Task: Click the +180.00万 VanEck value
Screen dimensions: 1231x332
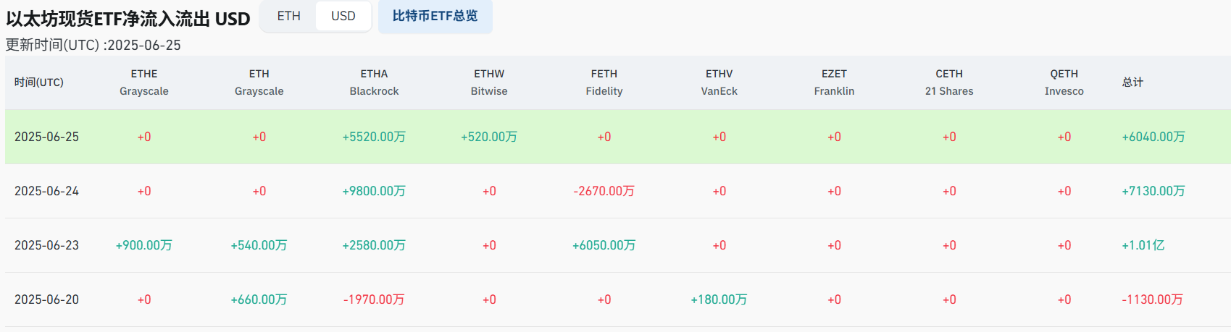Action: (719, 299)
